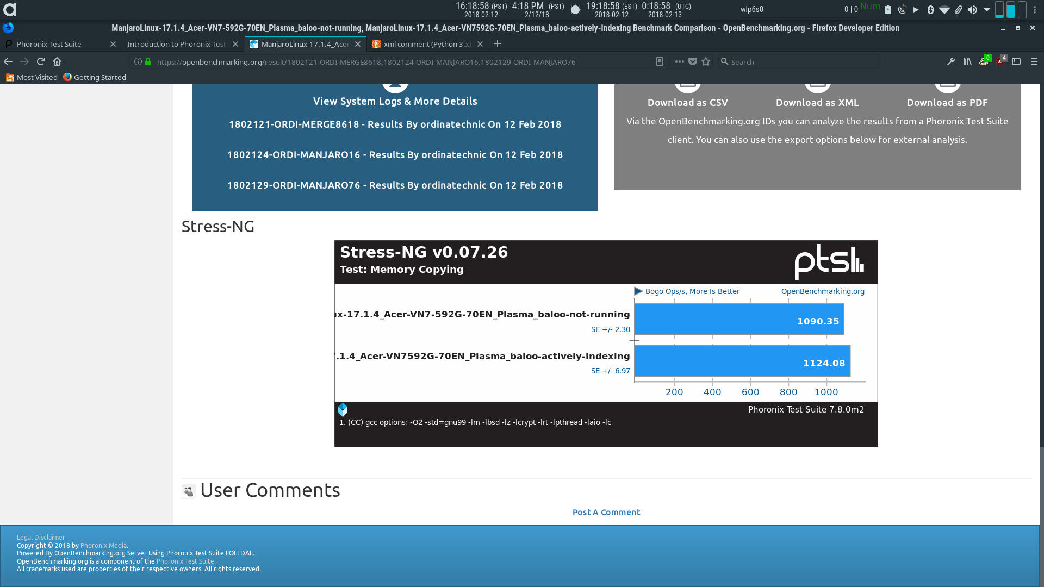Viewport: 1044px width, 587px height.
Task: Open uBlock Origin extension with badge 4
Action: (1001, 61)
